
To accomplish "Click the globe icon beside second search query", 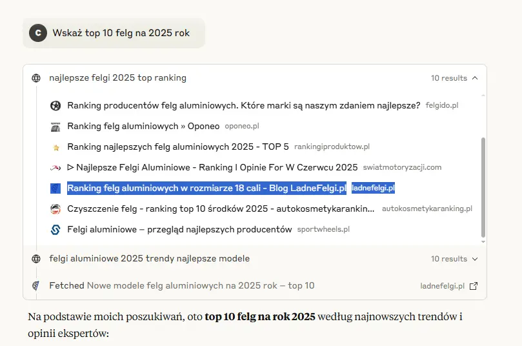I will pyautogui.click(x=36, y=259).
